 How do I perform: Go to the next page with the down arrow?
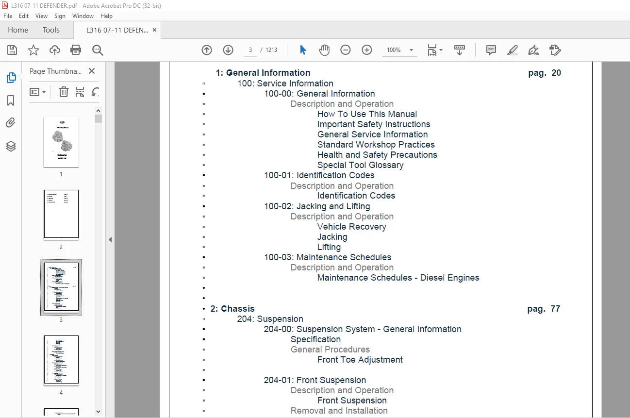(x=228, y=50)
